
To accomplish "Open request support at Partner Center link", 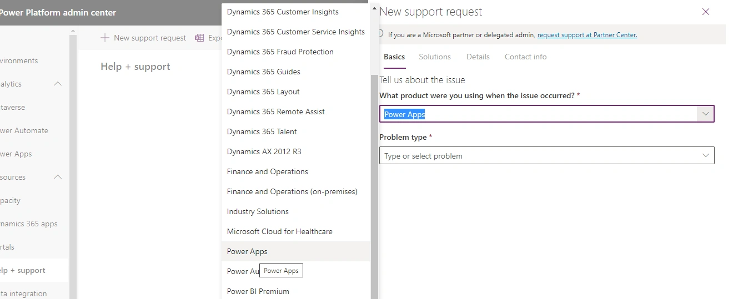I will click(587, 34).
